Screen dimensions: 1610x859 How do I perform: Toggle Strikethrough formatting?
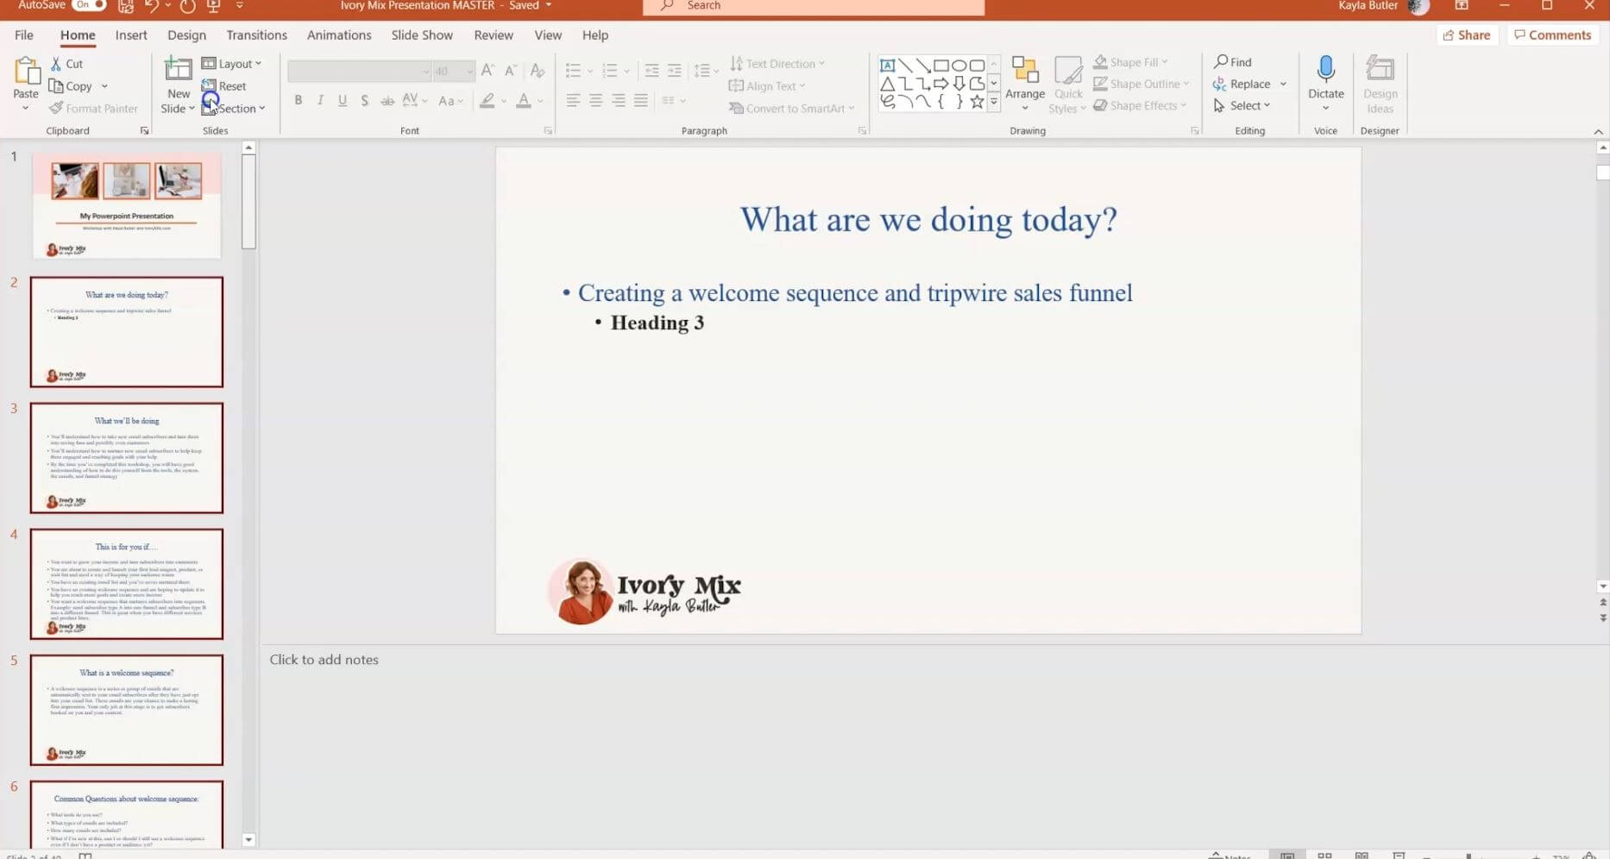[x=387, y=101]
